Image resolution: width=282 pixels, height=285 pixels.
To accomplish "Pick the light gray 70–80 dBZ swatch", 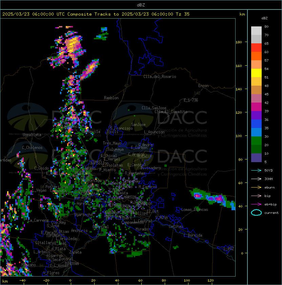I will click(256, 31).
